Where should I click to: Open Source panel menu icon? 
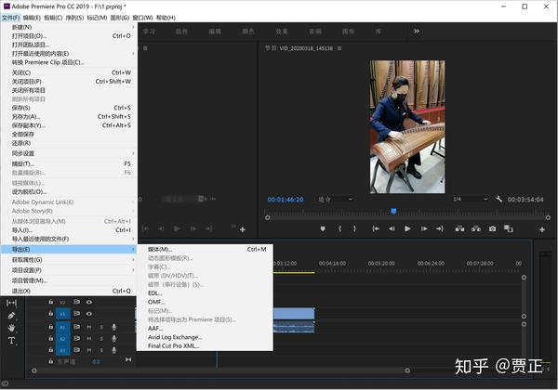click(145, 48)
